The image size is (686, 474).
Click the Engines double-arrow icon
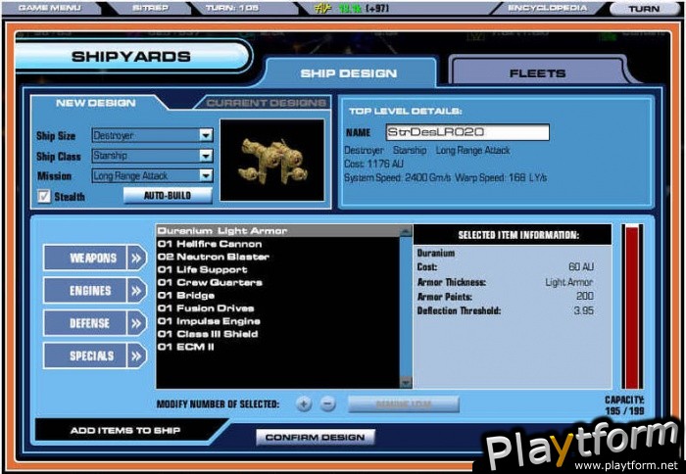(136, 290)
